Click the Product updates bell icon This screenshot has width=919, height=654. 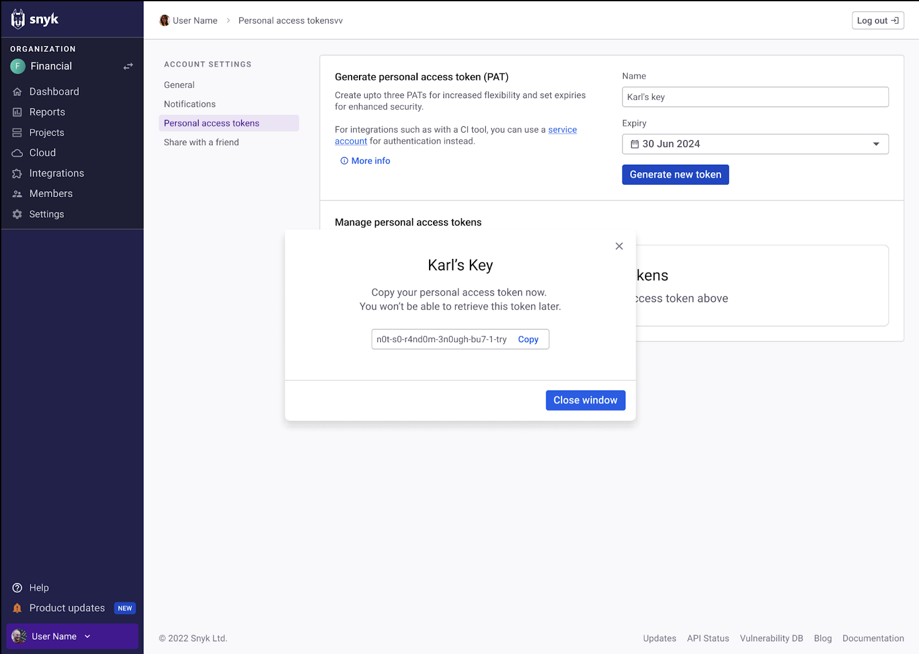coord(17,608)
